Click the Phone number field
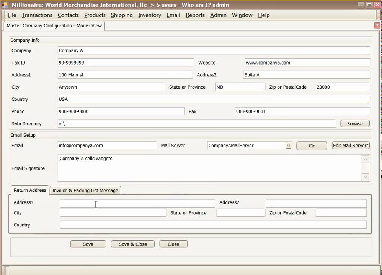 [121, 111]
